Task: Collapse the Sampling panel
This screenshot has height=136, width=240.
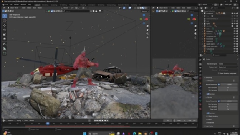Action: [209, 78]
